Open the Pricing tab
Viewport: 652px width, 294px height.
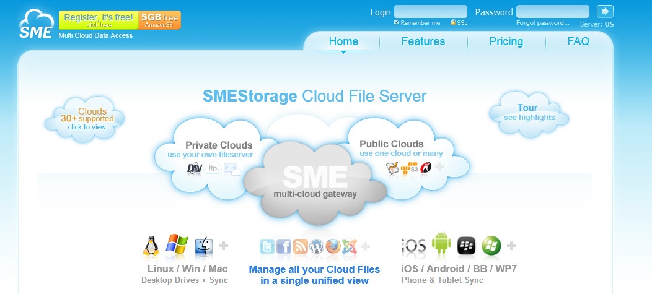coord(506,41)
